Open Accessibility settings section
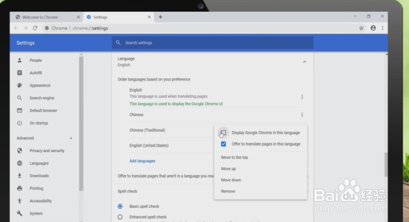The width and height of the screenshot is (409, 222). pyautogui.click(x=40, y=201)
